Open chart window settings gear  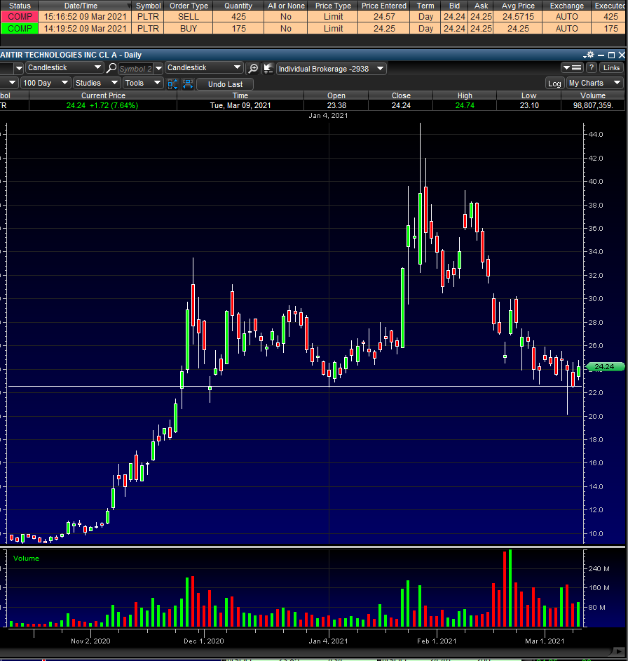[x=589, y=55]
